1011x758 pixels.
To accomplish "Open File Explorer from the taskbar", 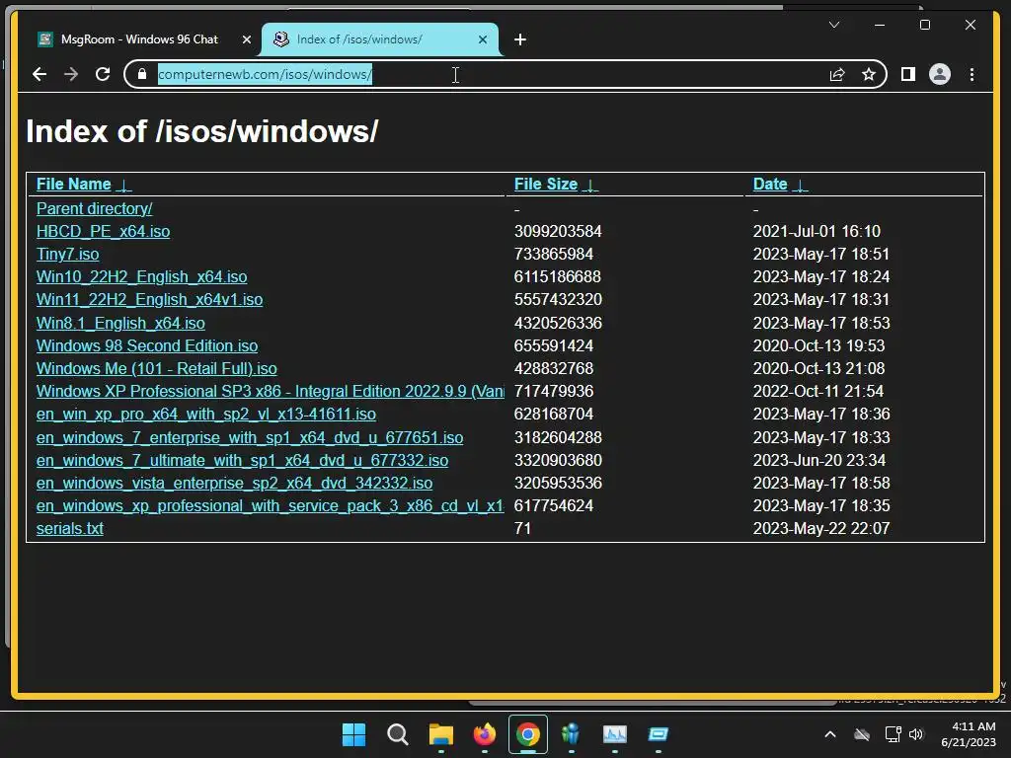I will coord(441,734).
